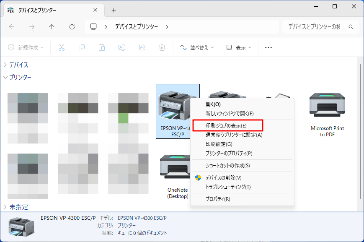Viewport: 364px width, 242px height.
Task: Choose 印刷ジョブの表示 from the context menu
Action: (226, 125)
